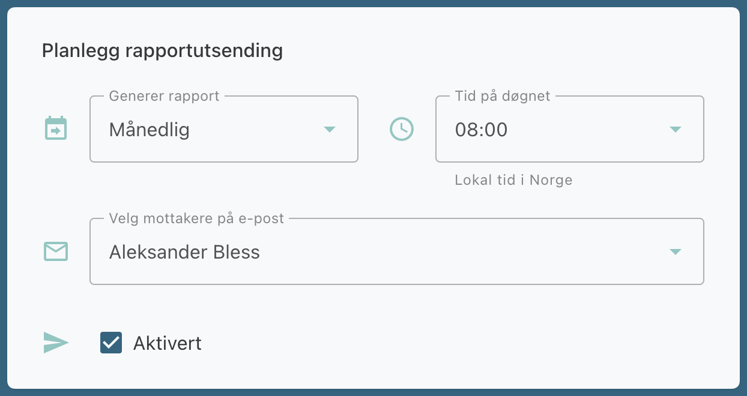Image resolution: width=747 pixels, height=396 pixels.
Task: Click the Velg mottakere på e-post label
Action: tap(196, 218)
